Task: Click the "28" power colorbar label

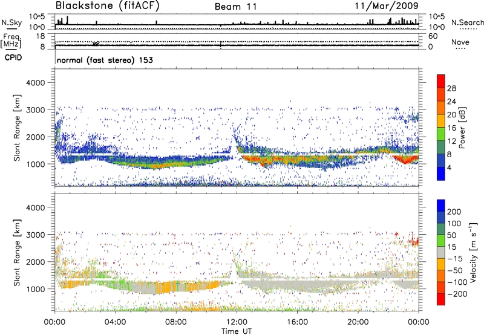Action: tap(451, 88)
